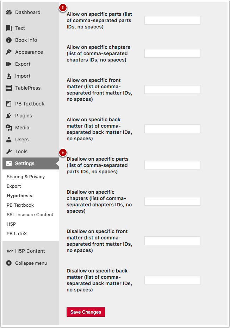230x328 pixels.
Task: Collapse the sidebar menu with arrow icon
Action: pyautogui.click(x=9, y=263)
